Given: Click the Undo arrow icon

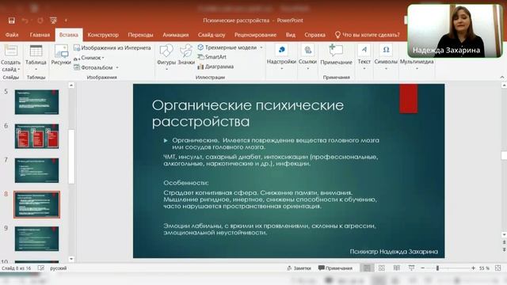Looking at the screenshot, I should point(25,21).
